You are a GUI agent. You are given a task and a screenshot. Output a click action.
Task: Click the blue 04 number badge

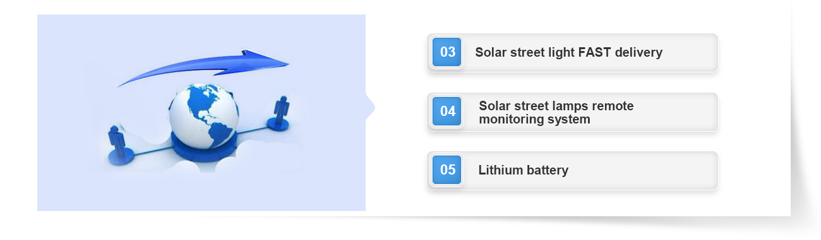pos(447,111)
